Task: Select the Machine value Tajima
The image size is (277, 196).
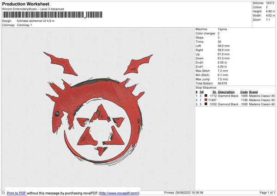Action: (x=222, y=29)
